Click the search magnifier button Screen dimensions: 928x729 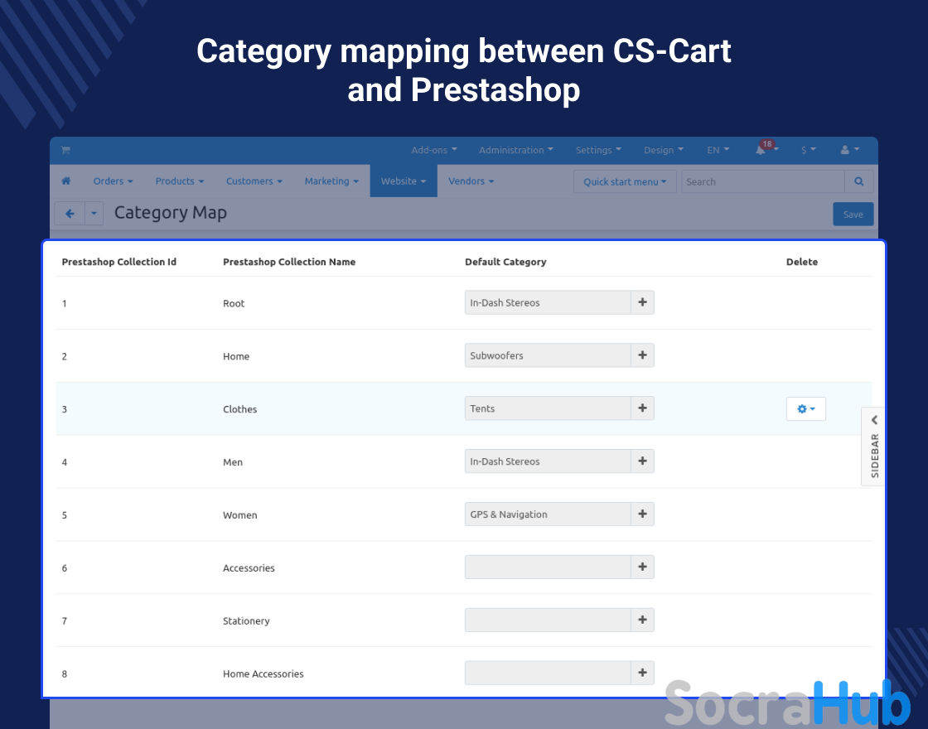click(858, 181)
